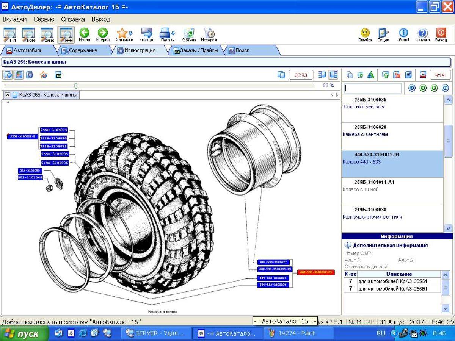This screenshot has width=455, height=341.
Task: Click the 440-533-3101027 callout label
Action: pos(273,262)
